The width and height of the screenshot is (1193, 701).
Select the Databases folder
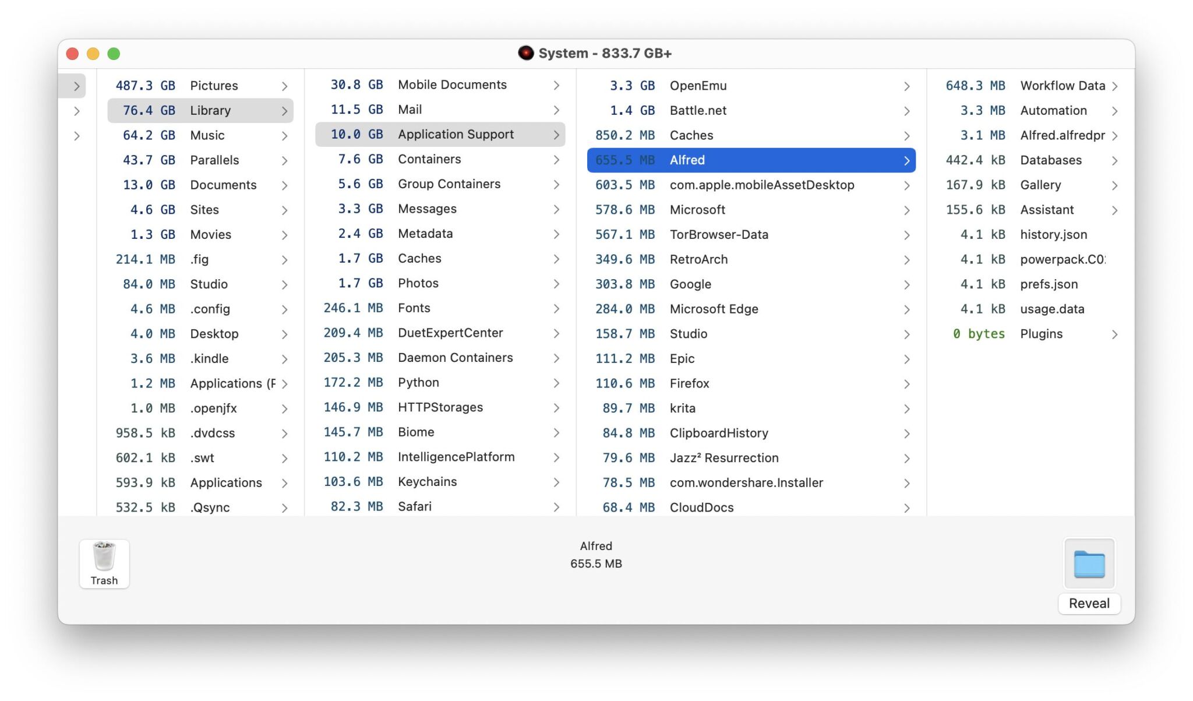pos(1031,160)
